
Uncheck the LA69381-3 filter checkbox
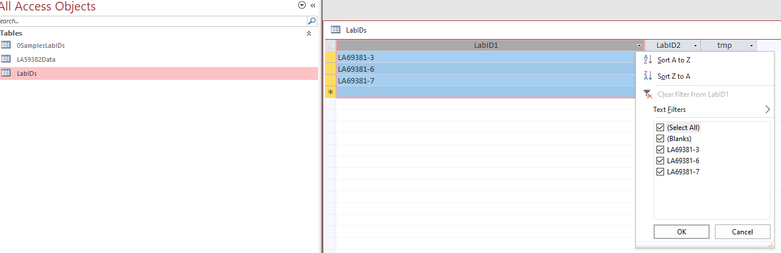tap(661, 149)
